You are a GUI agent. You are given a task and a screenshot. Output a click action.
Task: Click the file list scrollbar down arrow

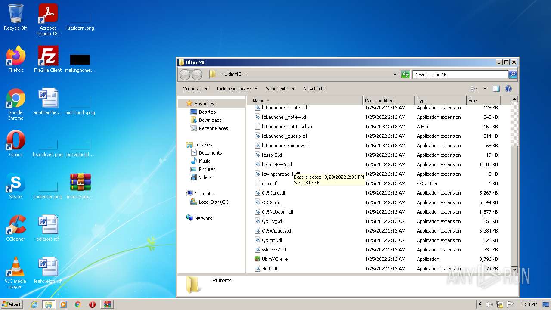[x=514, y=270]
